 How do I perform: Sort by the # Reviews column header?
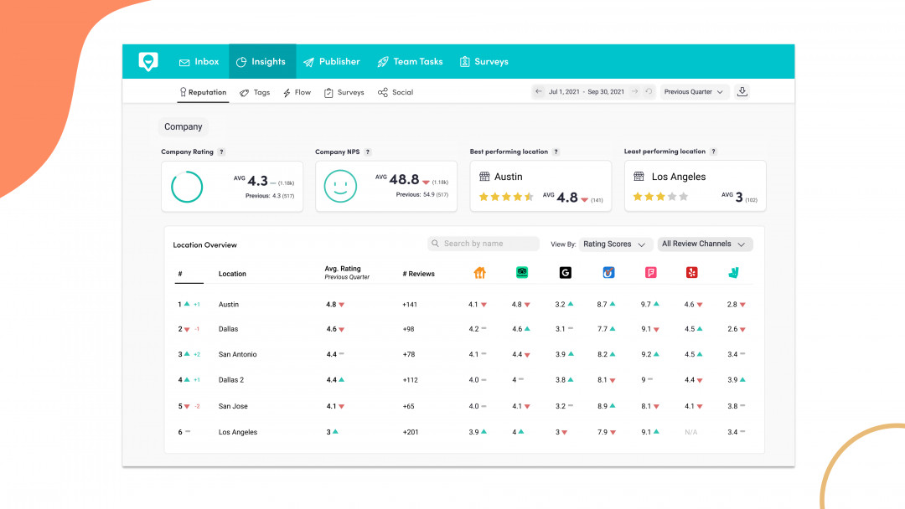click(x=418, y=274)
